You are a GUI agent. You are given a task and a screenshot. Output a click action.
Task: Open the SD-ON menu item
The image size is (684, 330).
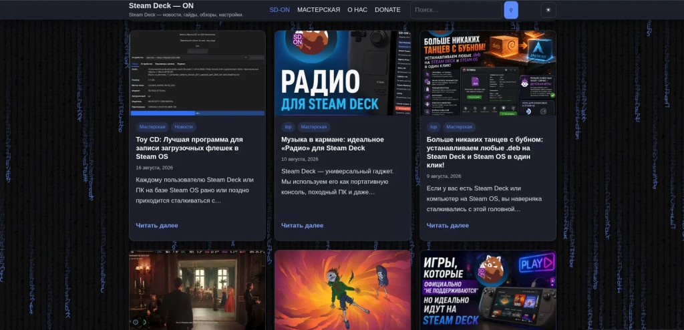coord(280,9)
